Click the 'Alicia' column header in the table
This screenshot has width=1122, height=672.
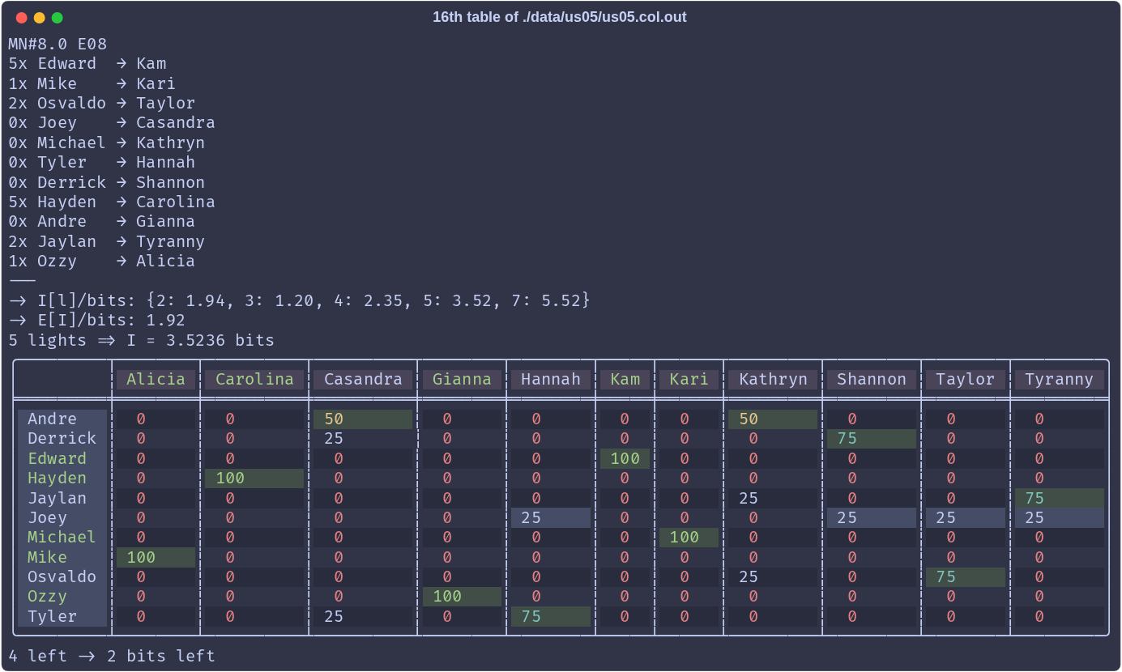point(156,379)
